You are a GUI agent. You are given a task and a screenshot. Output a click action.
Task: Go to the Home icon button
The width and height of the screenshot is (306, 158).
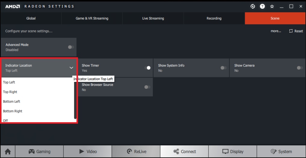coord(8,151)
